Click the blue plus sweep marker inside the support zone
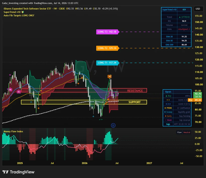The width and height of the screenshot is (206, 178). coord(31,102)
